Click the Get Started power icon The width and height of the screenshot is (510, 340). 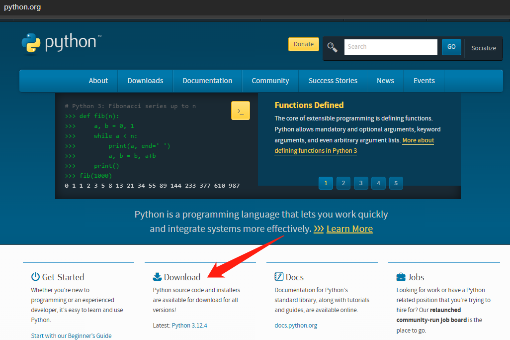pyautogui.click(x=35, y=277)
